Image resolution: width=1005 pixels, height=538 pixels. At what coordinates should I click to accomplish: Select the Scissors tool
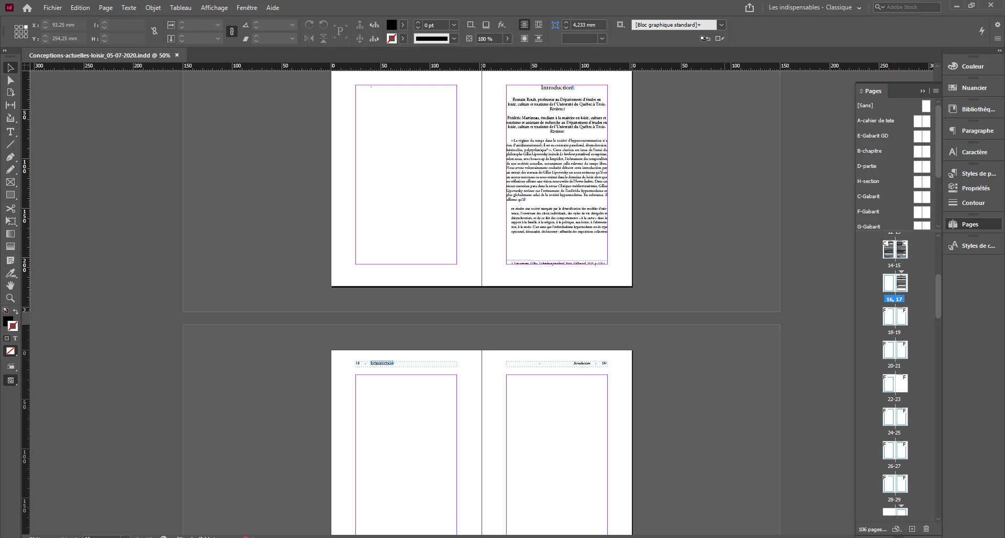pos(10,209)
